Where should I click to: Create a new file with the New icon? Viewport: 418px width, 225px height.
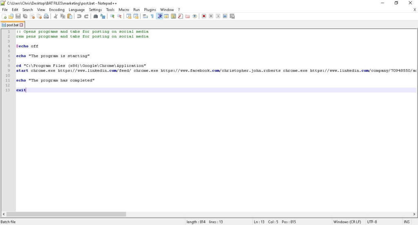tap(4, 16)
